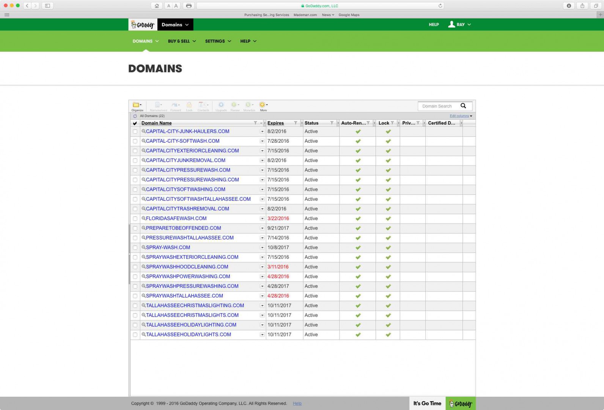Toggle the select-all checkbox in table header
Viewport: 604px width, 410px height.
[135, 123]
